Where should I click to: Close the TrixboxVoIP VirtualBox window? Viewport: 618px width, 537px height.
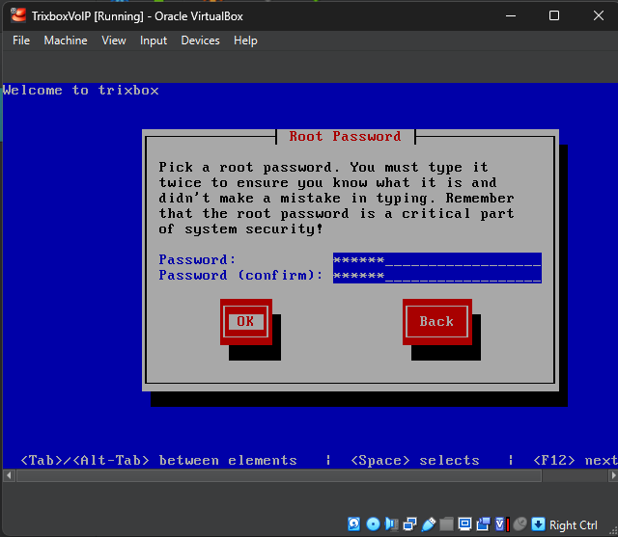coord(599,15)
